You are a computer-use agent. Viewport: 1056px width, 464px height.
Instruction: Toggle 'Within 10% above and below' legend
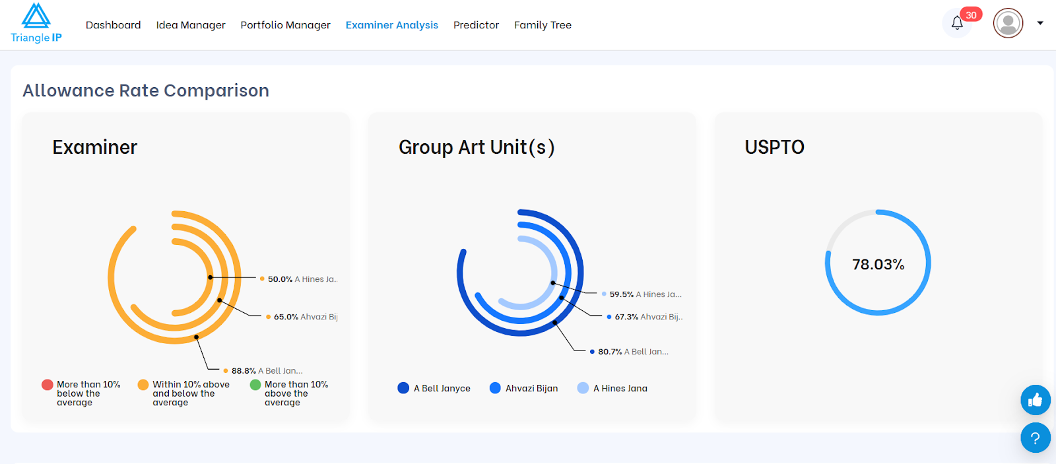pyautogui.click(x=184, y=393)
